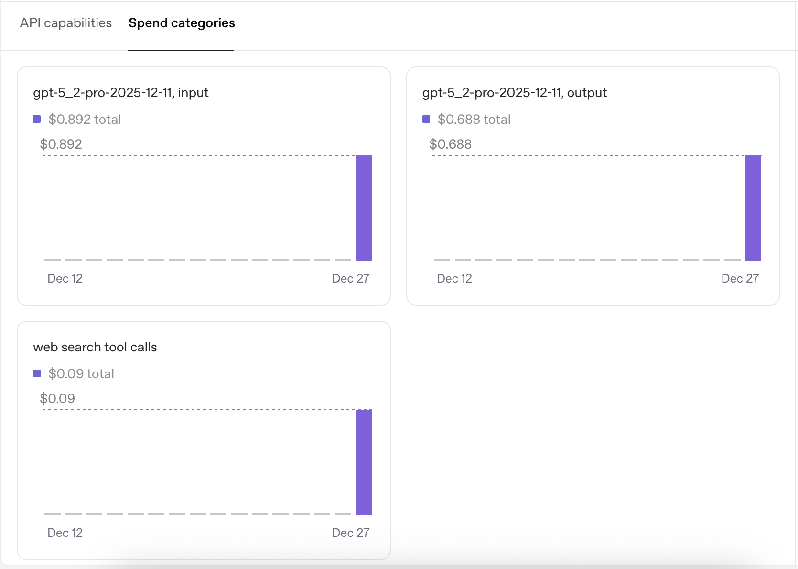Click the $0.688 y-axis value in output chart
The height and width of the screenshot is (569, 798).
tap(451, 144)
